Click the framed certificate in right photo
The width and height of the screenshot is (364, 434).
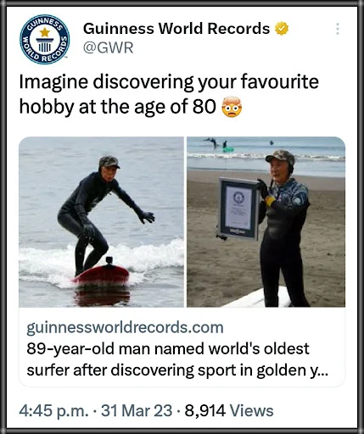pyautogui.click(x=238, y=209)
